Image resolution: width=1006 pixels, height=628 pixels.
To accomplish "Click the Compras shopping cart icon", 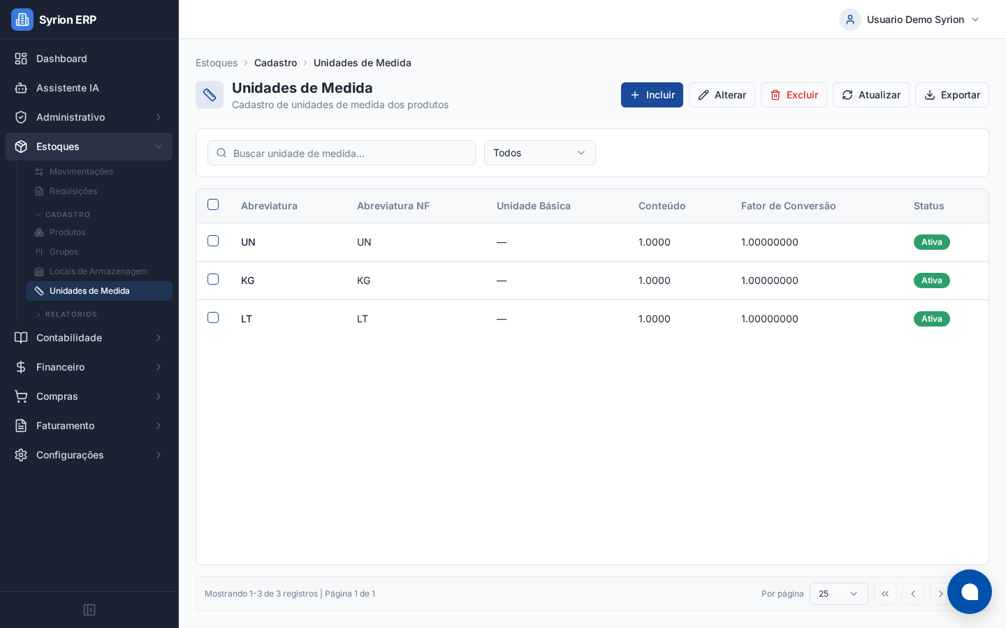I will point(21,396).
